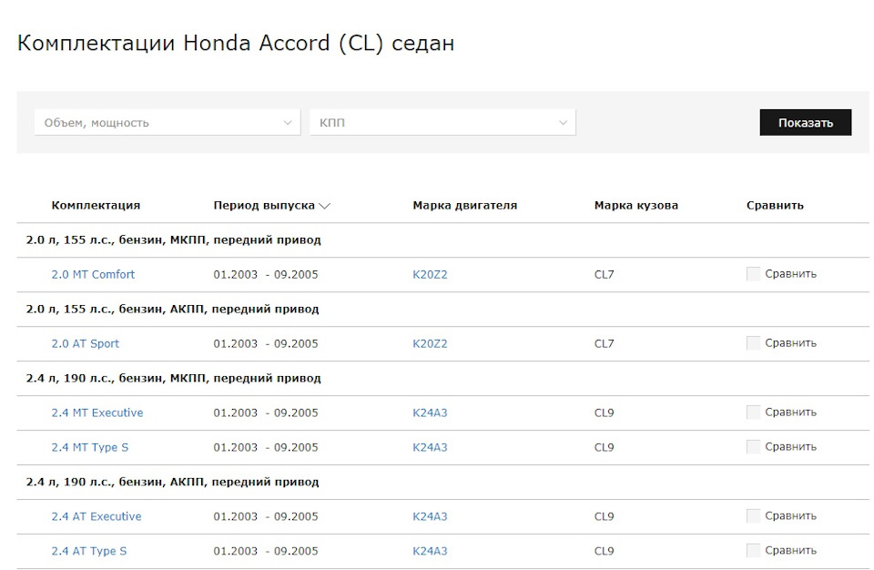Click production period in 2.0 MT Comfort row
The image size is (874, 570).
click(266, 274)
